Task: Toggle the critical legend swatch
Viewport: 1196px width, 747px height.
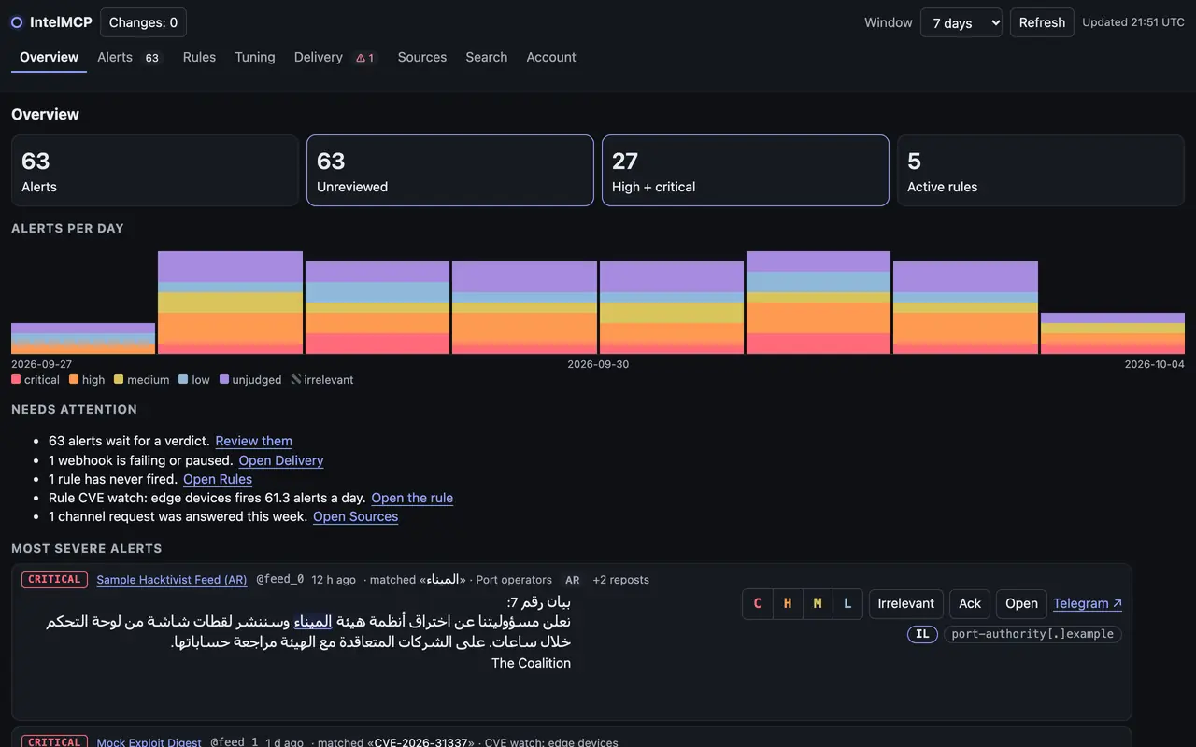Action: coord(16,380)
